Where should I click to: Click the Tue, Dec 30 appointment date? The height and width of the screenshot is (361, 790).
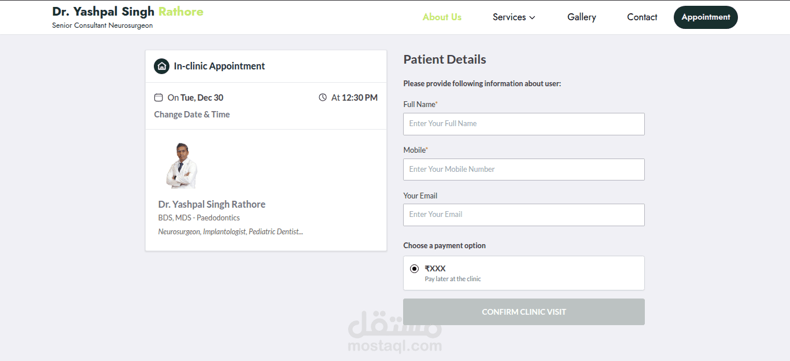click(201, 98)
